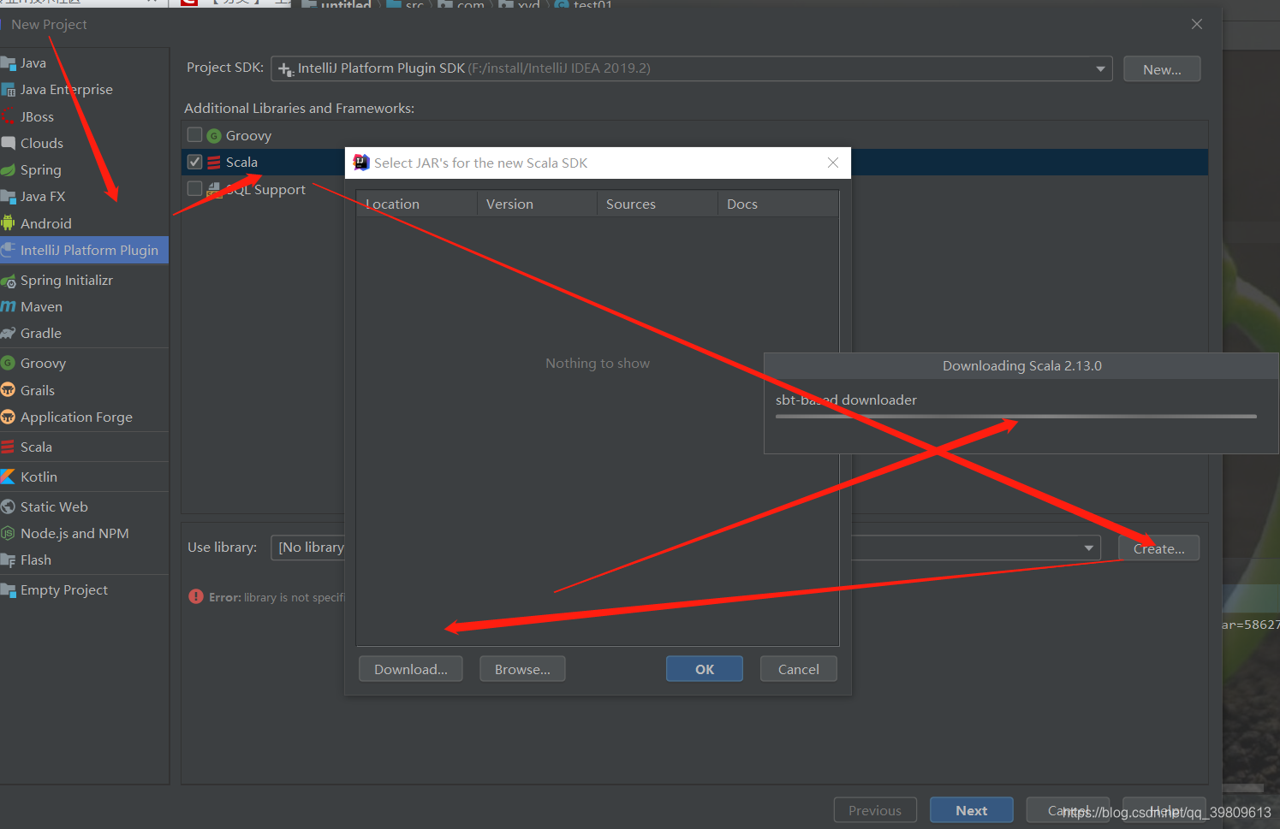Select the Node.js and NPM label
1280x829 pixels.
point(74,533)
